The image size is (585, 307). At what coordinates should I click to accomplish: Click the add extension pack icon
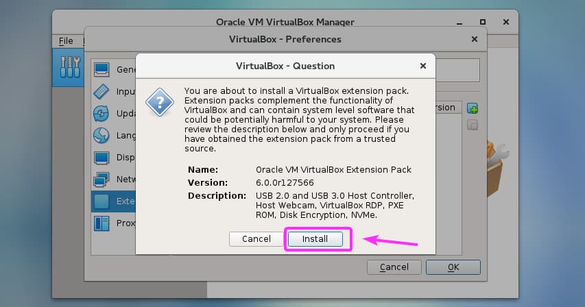click(x=472, y=108)
